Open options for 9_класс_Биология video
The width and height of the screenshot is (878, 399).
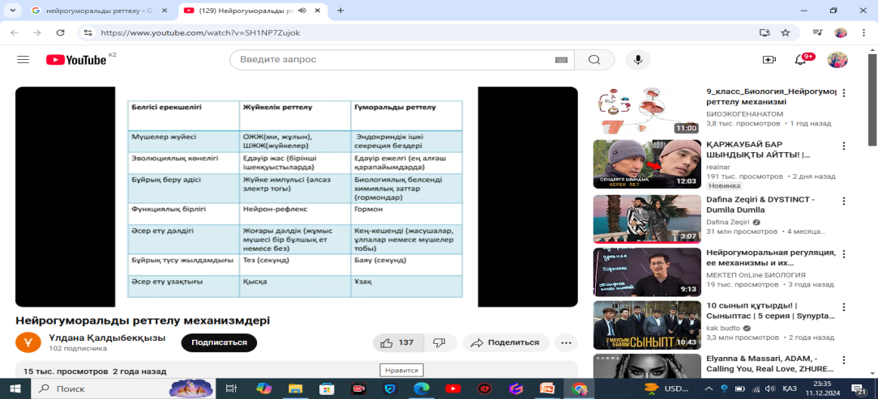(x=845, y=93)
